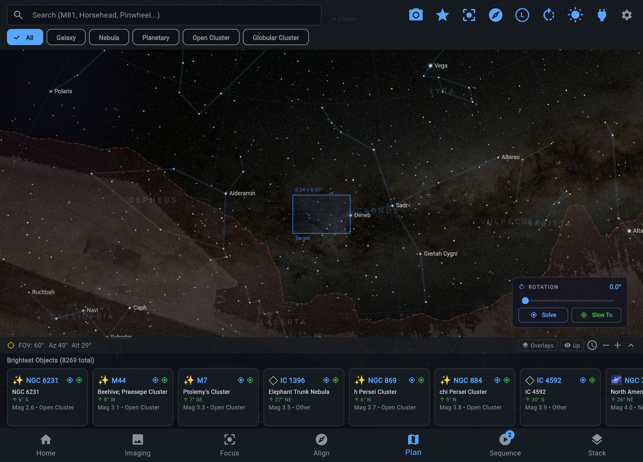Viewport: 643px width, 462px height.
Task: Open the time clock icon in status bar
Action: tap(592, 345)
